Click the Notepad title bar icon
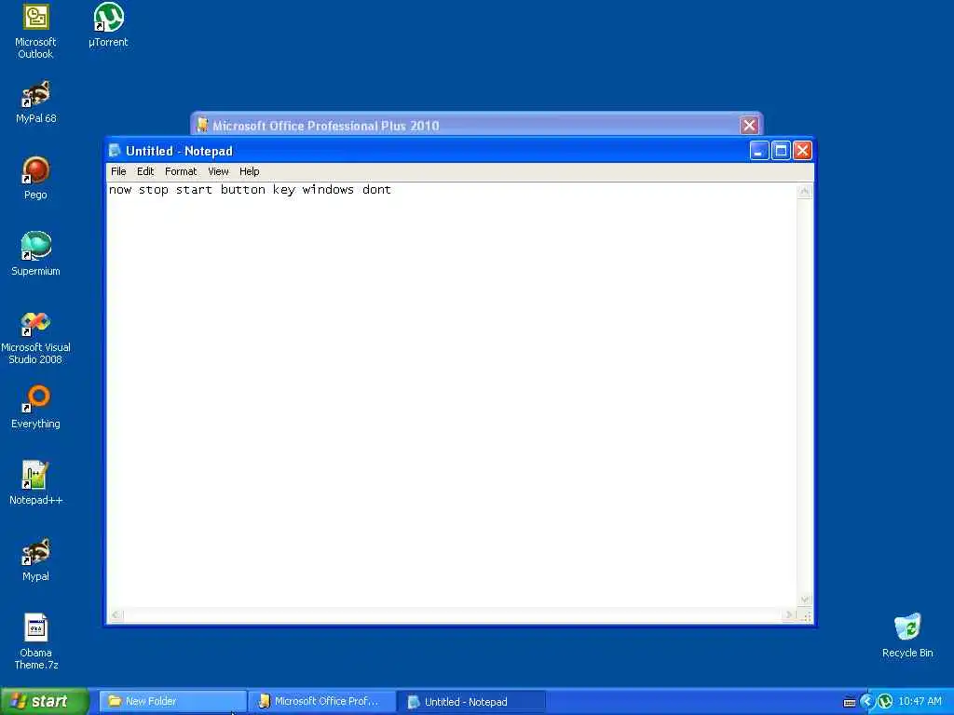954x715 pixels. (115, 150)
